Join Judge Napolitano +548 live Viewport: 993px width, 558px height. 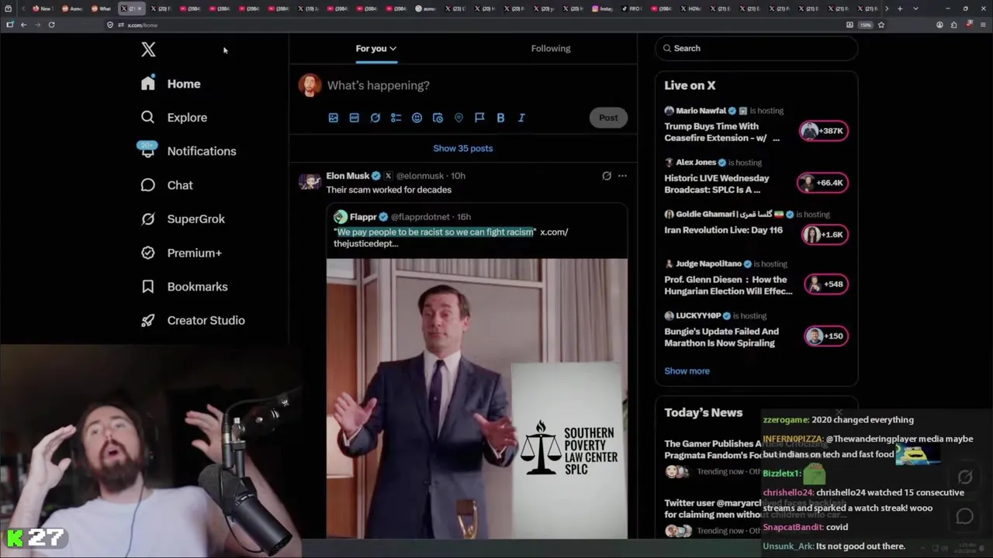(826, 284)
